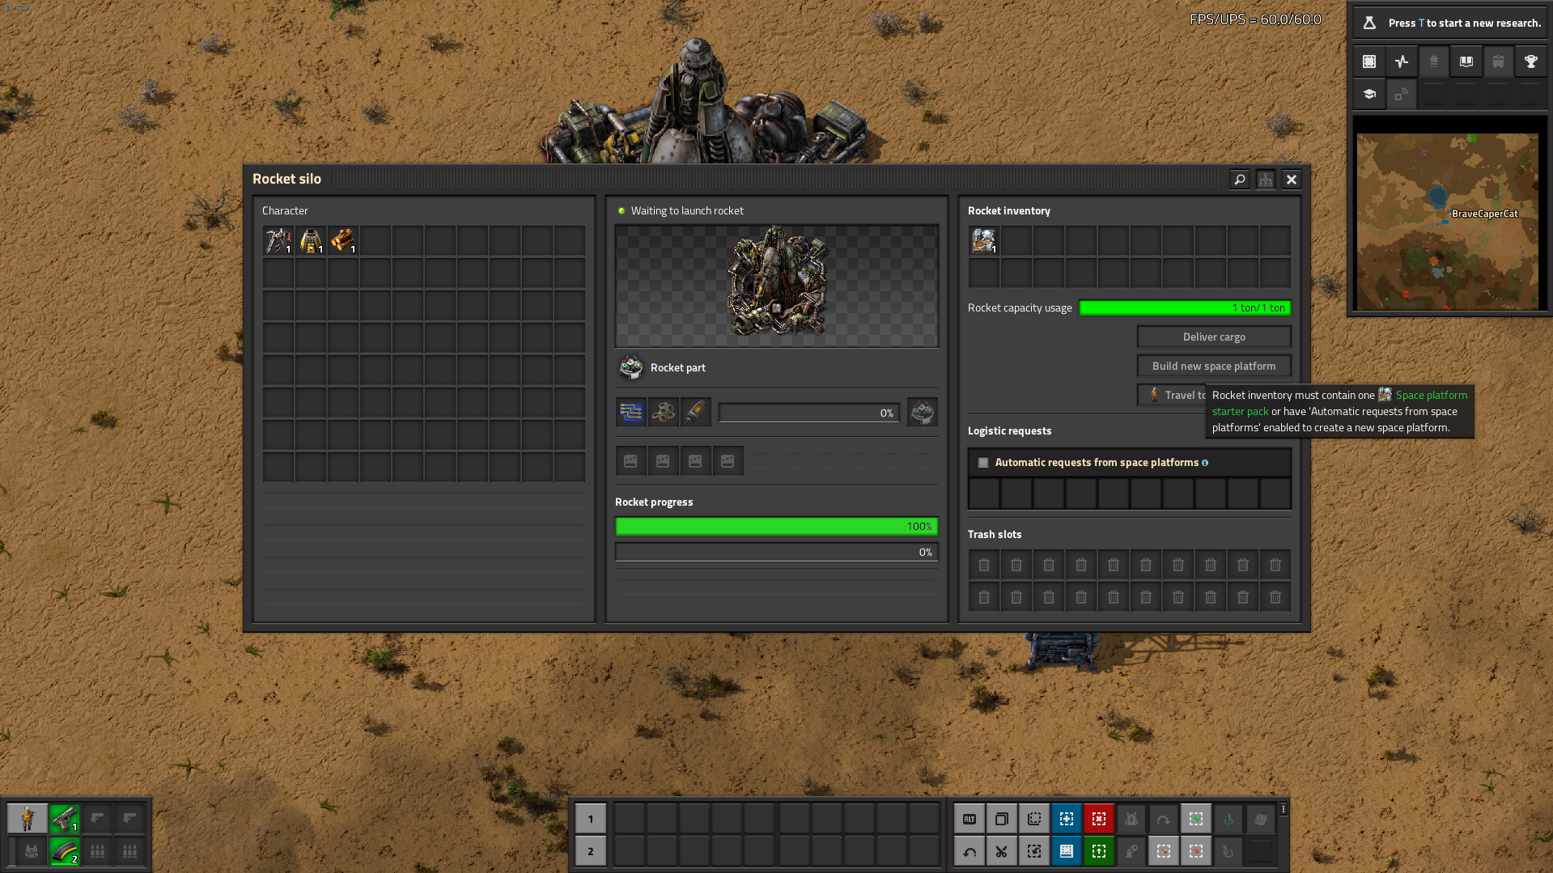Click the processing unit ingredient icon
Image resolution: width=1553 pixels, height=873 pixels.
[631, 413]
